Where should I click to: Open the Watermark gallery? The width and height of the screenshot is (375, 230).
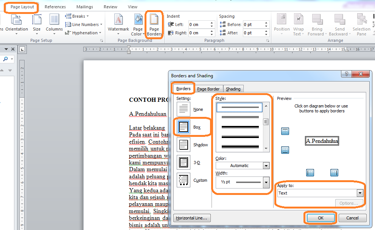[118, 25]
